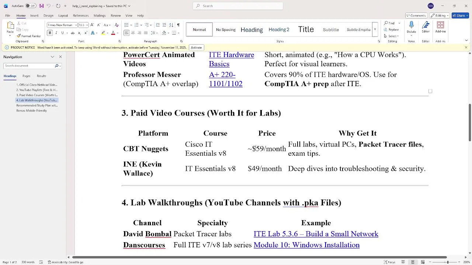Clear all formatting icon
This screenshot has height=265, width=472.
click(x=117, y=25)
